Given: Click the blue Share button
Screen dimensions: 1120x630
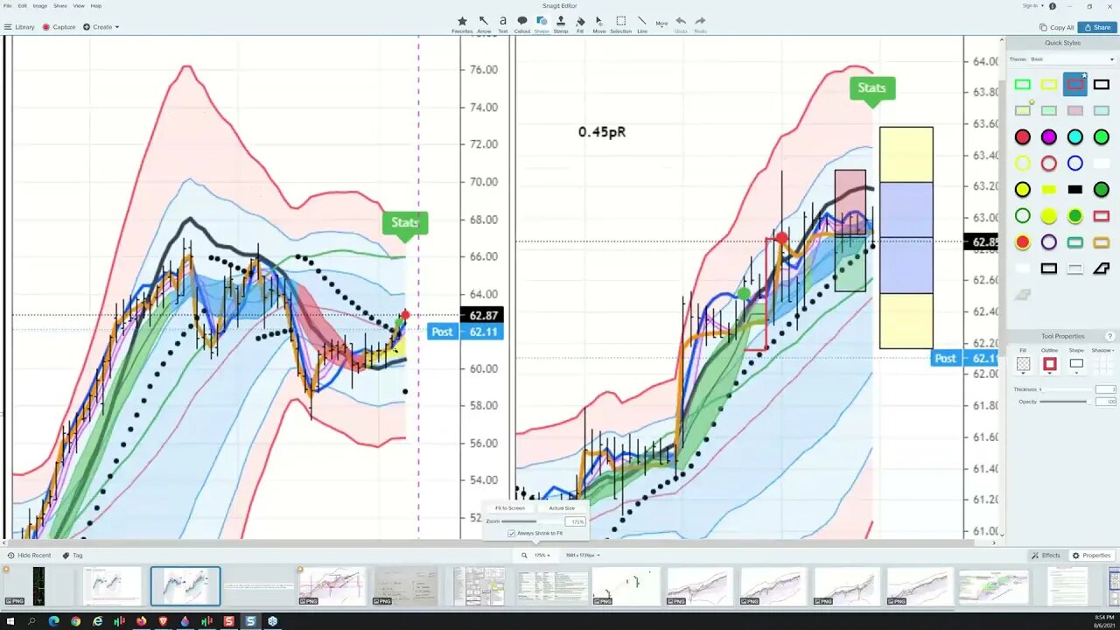Looking at the screenshot, I should click(x=1097, y=27).
